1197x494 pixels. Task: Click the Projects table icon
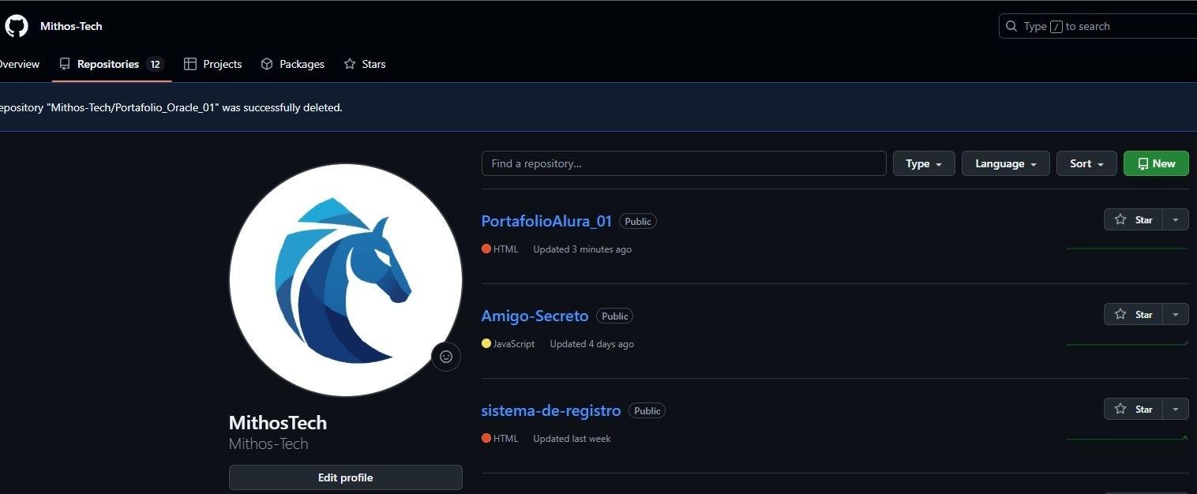[189, 64]
